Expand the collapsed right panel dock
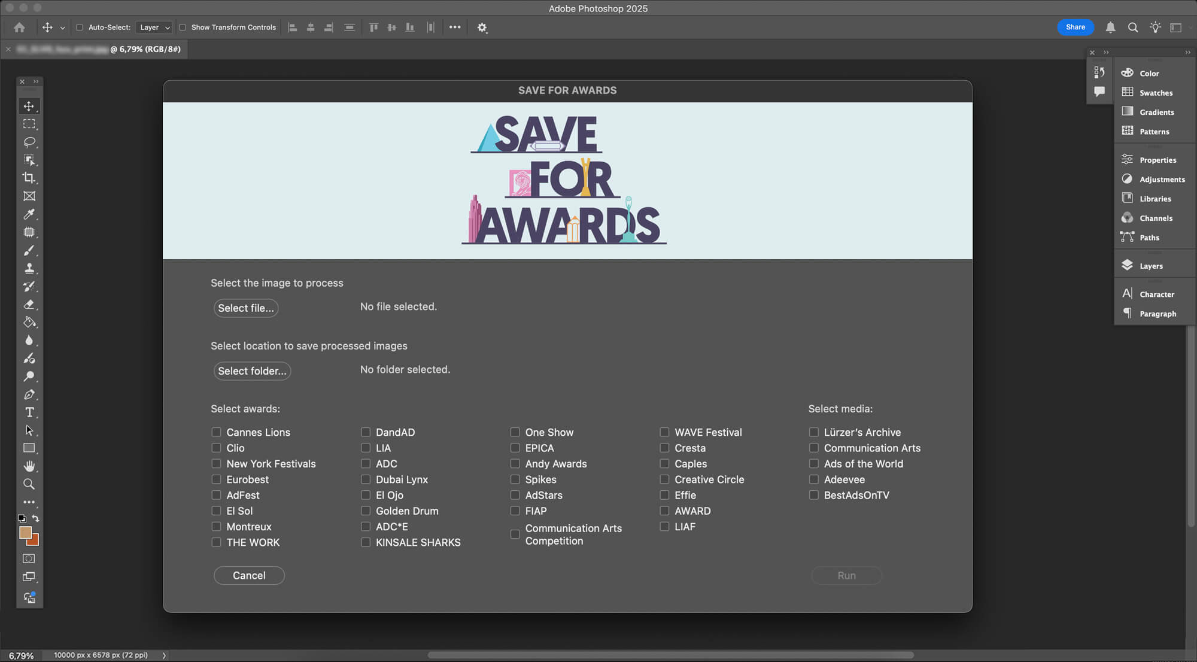Viewport: 1197px width, 662px height. (1187, 52)
